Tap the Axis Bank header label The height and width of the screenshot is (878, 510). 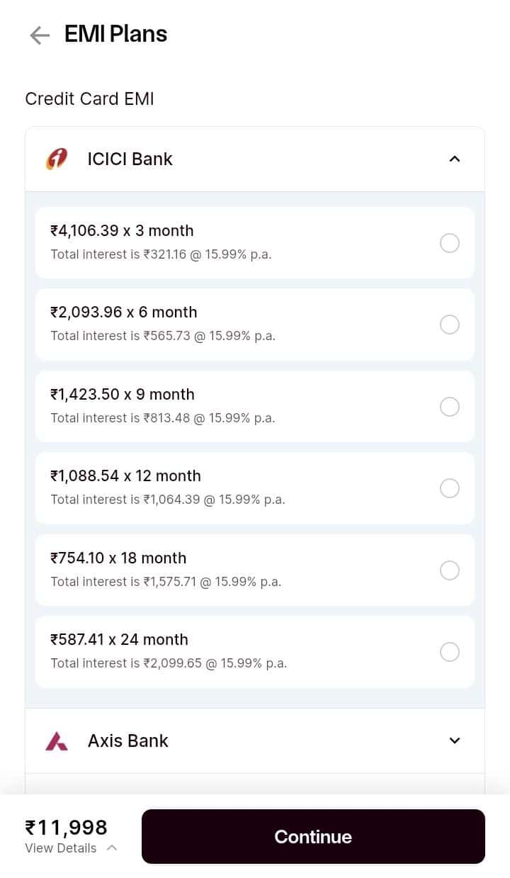pyautogui.click(x=128, y=741)
